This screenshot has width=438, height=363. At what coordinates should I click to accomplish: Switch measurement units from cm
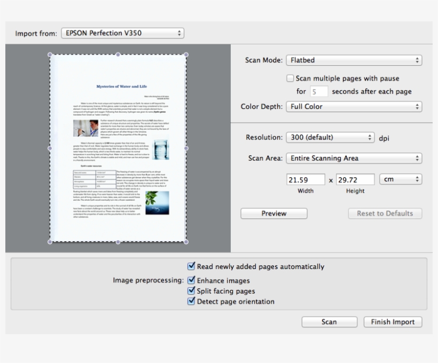click(400, 179)
